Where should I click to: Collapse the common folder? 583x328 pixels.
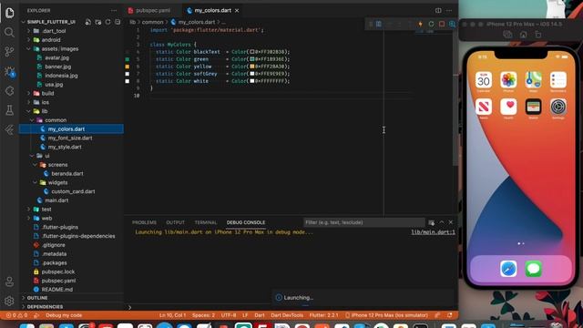coord(32,120)
